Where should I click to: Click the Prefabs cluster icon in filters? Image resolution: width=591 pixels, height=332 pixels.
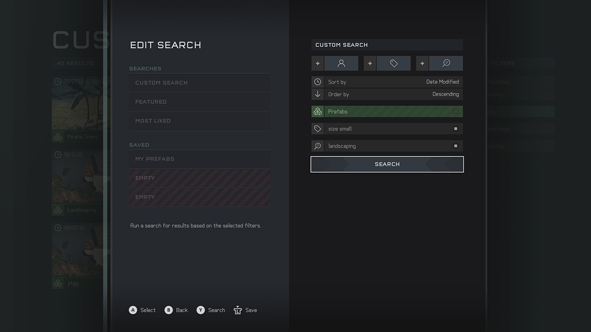tap(318, 112)
